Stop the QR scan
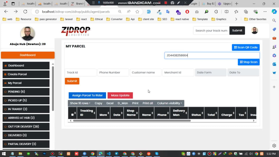 pyautogui.click(x=249, y=62)
